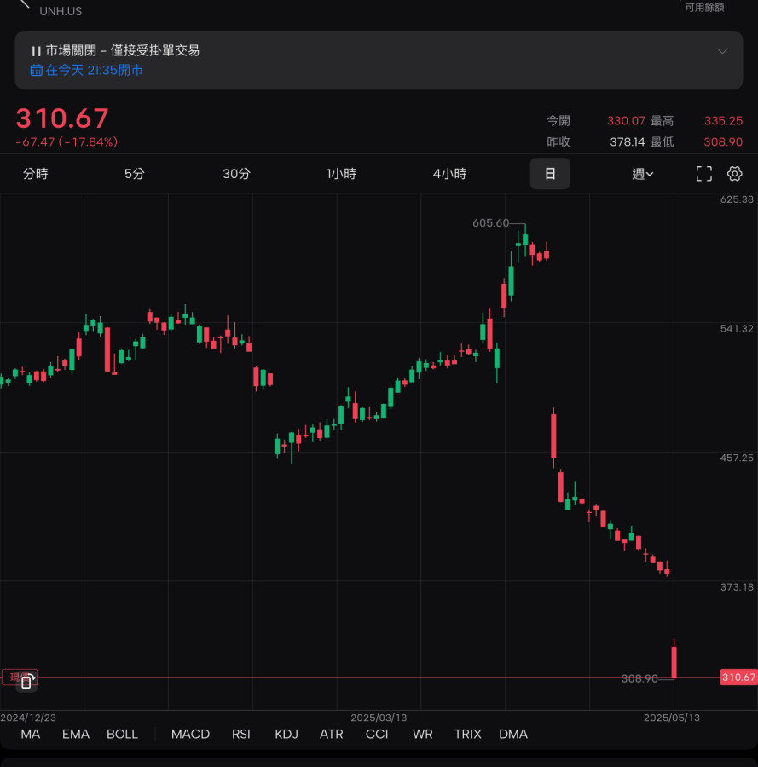
Task: Show the MACD sub-indicator
Action: [190, 734]
